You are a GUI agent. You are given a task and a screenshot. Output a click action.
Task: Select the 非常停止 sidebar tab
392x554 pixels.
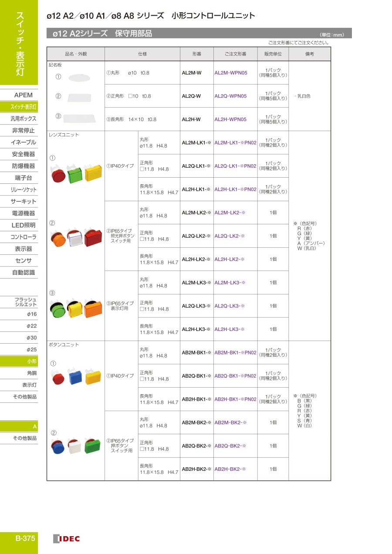click(23, 130)
